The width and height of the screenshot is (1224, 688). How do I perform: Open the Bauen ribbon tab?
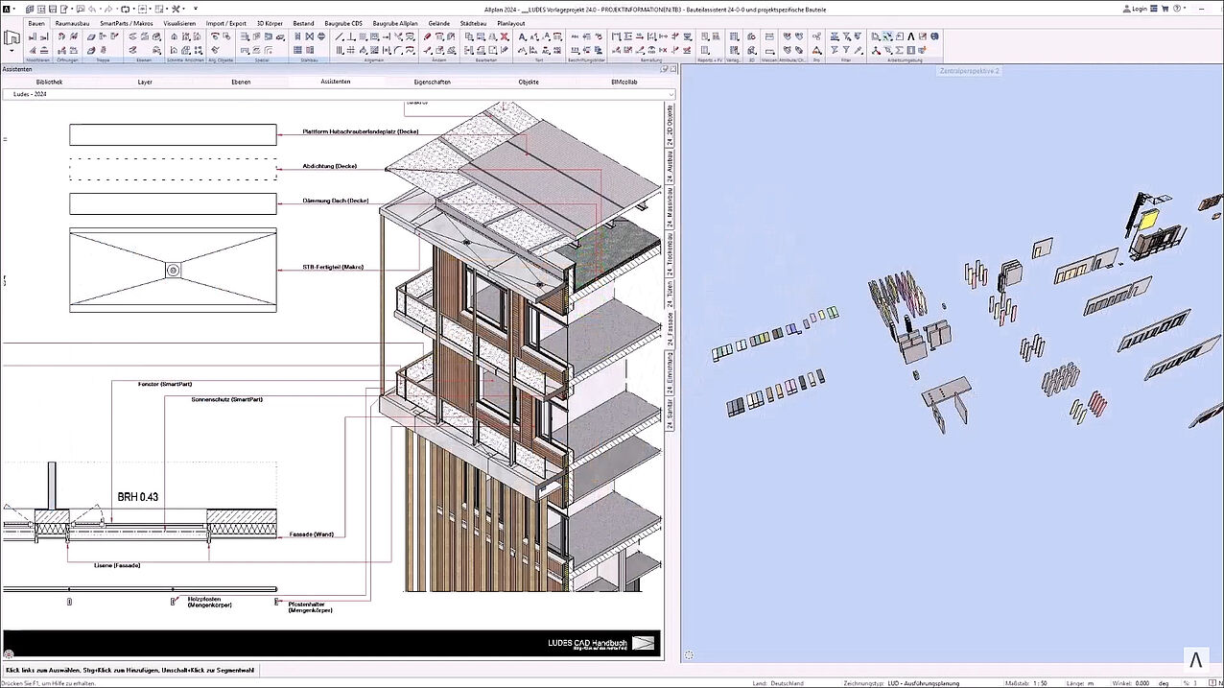(36, 23)
